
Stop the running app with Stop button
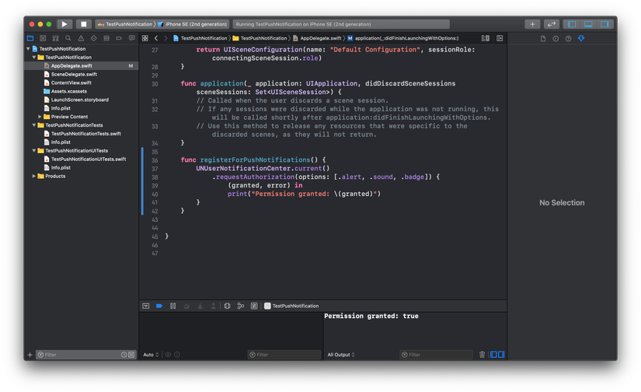pyautogui.click(x=83, y=24)
